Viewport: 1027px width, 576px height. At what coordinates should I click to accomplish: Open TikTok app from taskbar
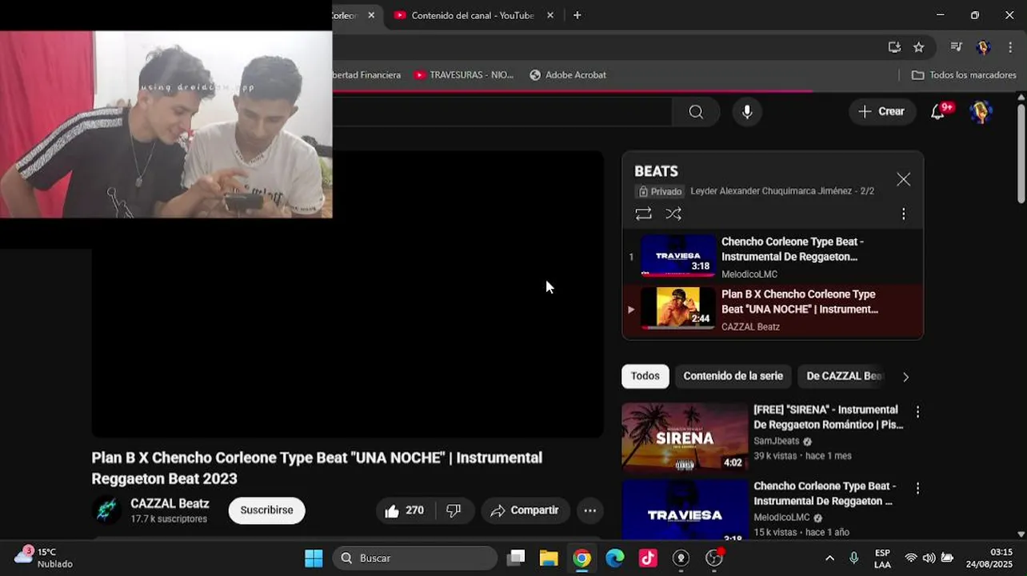(x=648, y=558)
